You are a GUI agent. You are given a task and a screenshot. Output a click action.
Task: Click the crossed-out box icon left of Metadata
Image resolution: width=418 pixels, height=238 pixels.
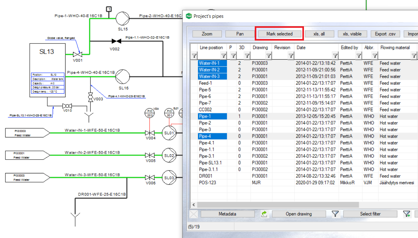click(x=194, y=214)
